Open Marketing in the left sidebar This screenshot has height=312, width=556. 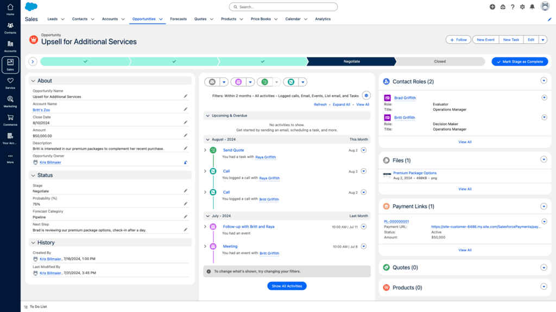tap(10, 101)
